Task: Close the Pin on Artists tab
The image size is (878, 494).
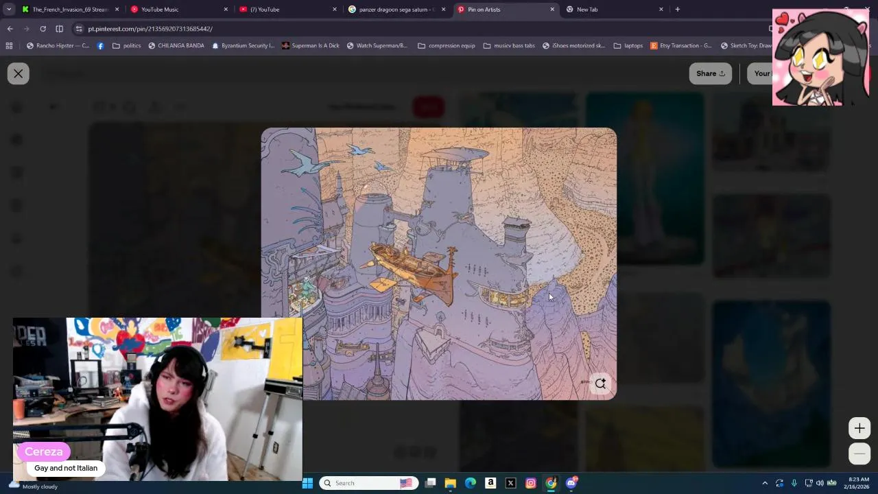Action: [552, 10]
